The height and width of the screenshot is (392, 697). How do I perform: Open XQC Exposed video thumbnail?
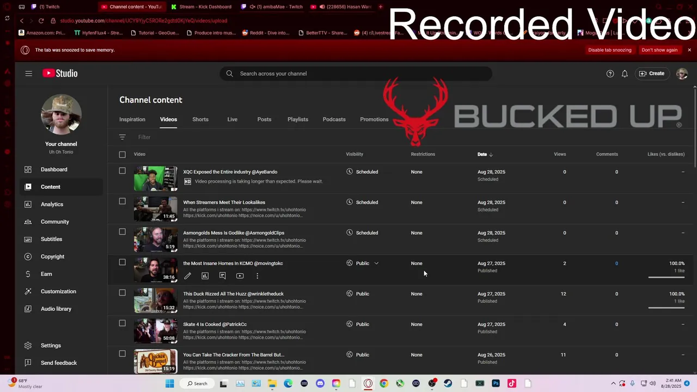[156, 179]
